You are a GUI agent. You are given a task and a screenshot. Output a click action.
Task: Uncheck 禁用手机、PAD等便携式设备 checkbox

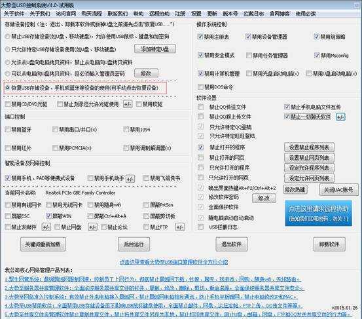[8, 178]
